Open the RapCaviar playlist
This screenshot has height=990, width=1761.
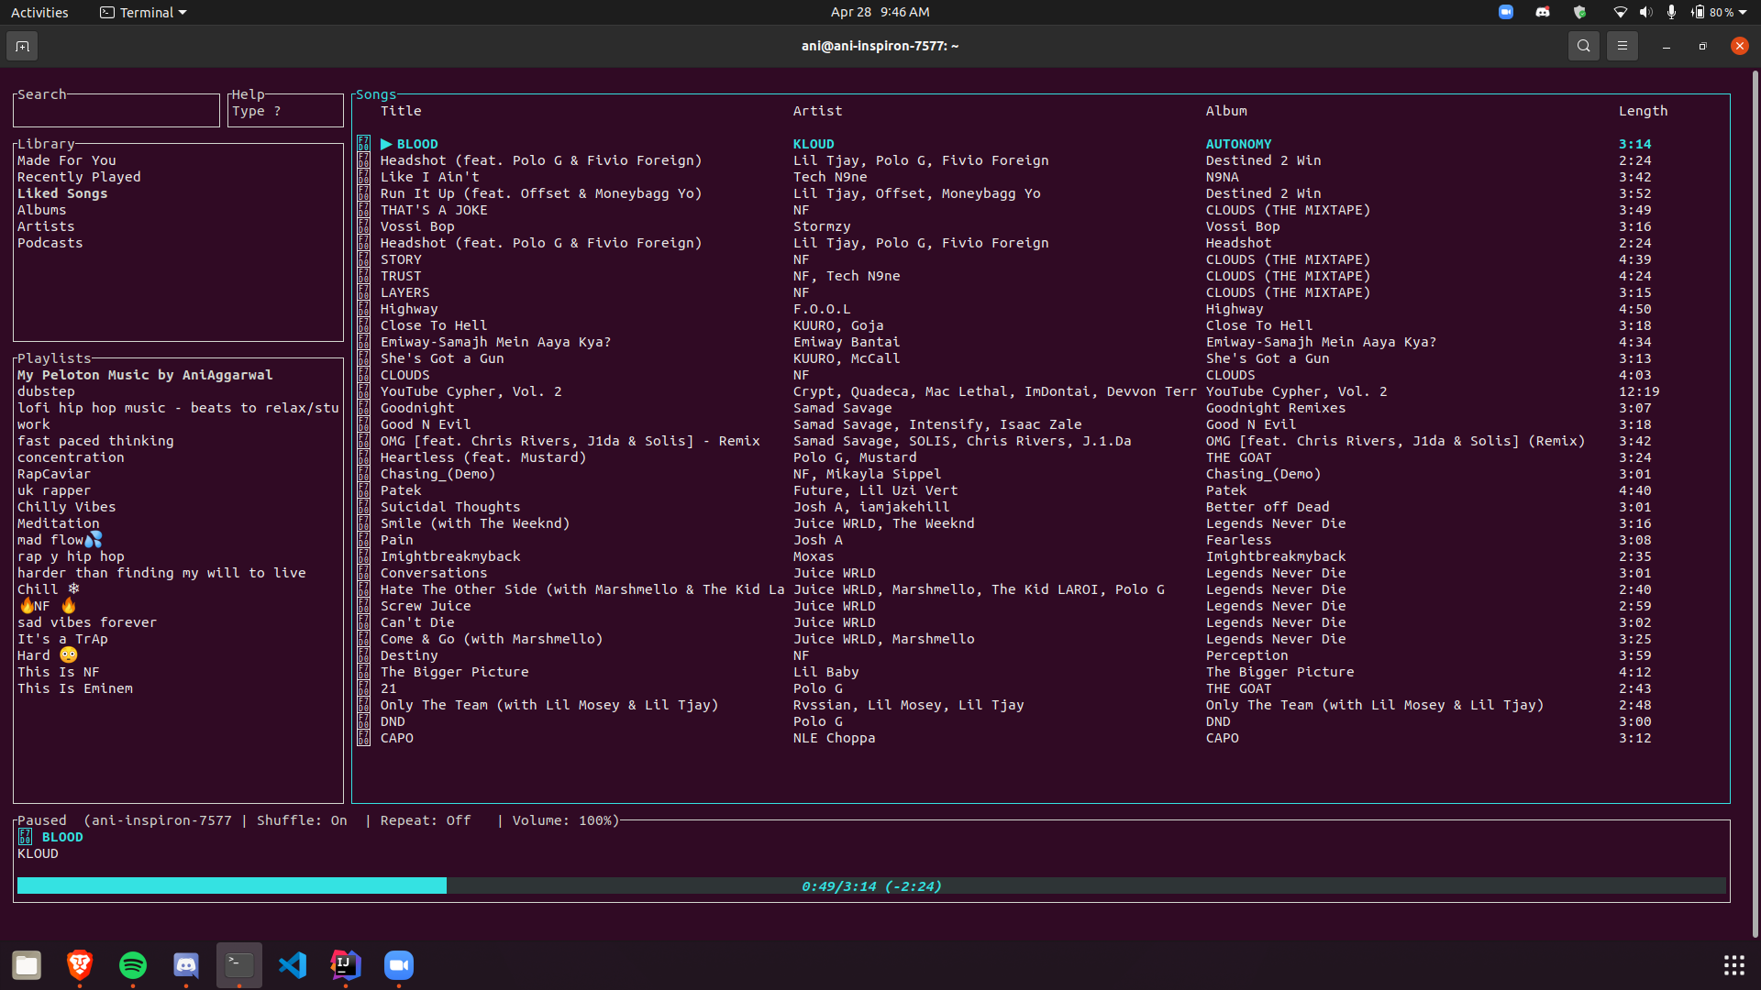coord(54,474)
